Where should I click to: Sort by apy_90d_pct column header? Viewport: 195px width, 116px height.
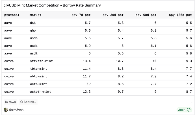[146, 15]
